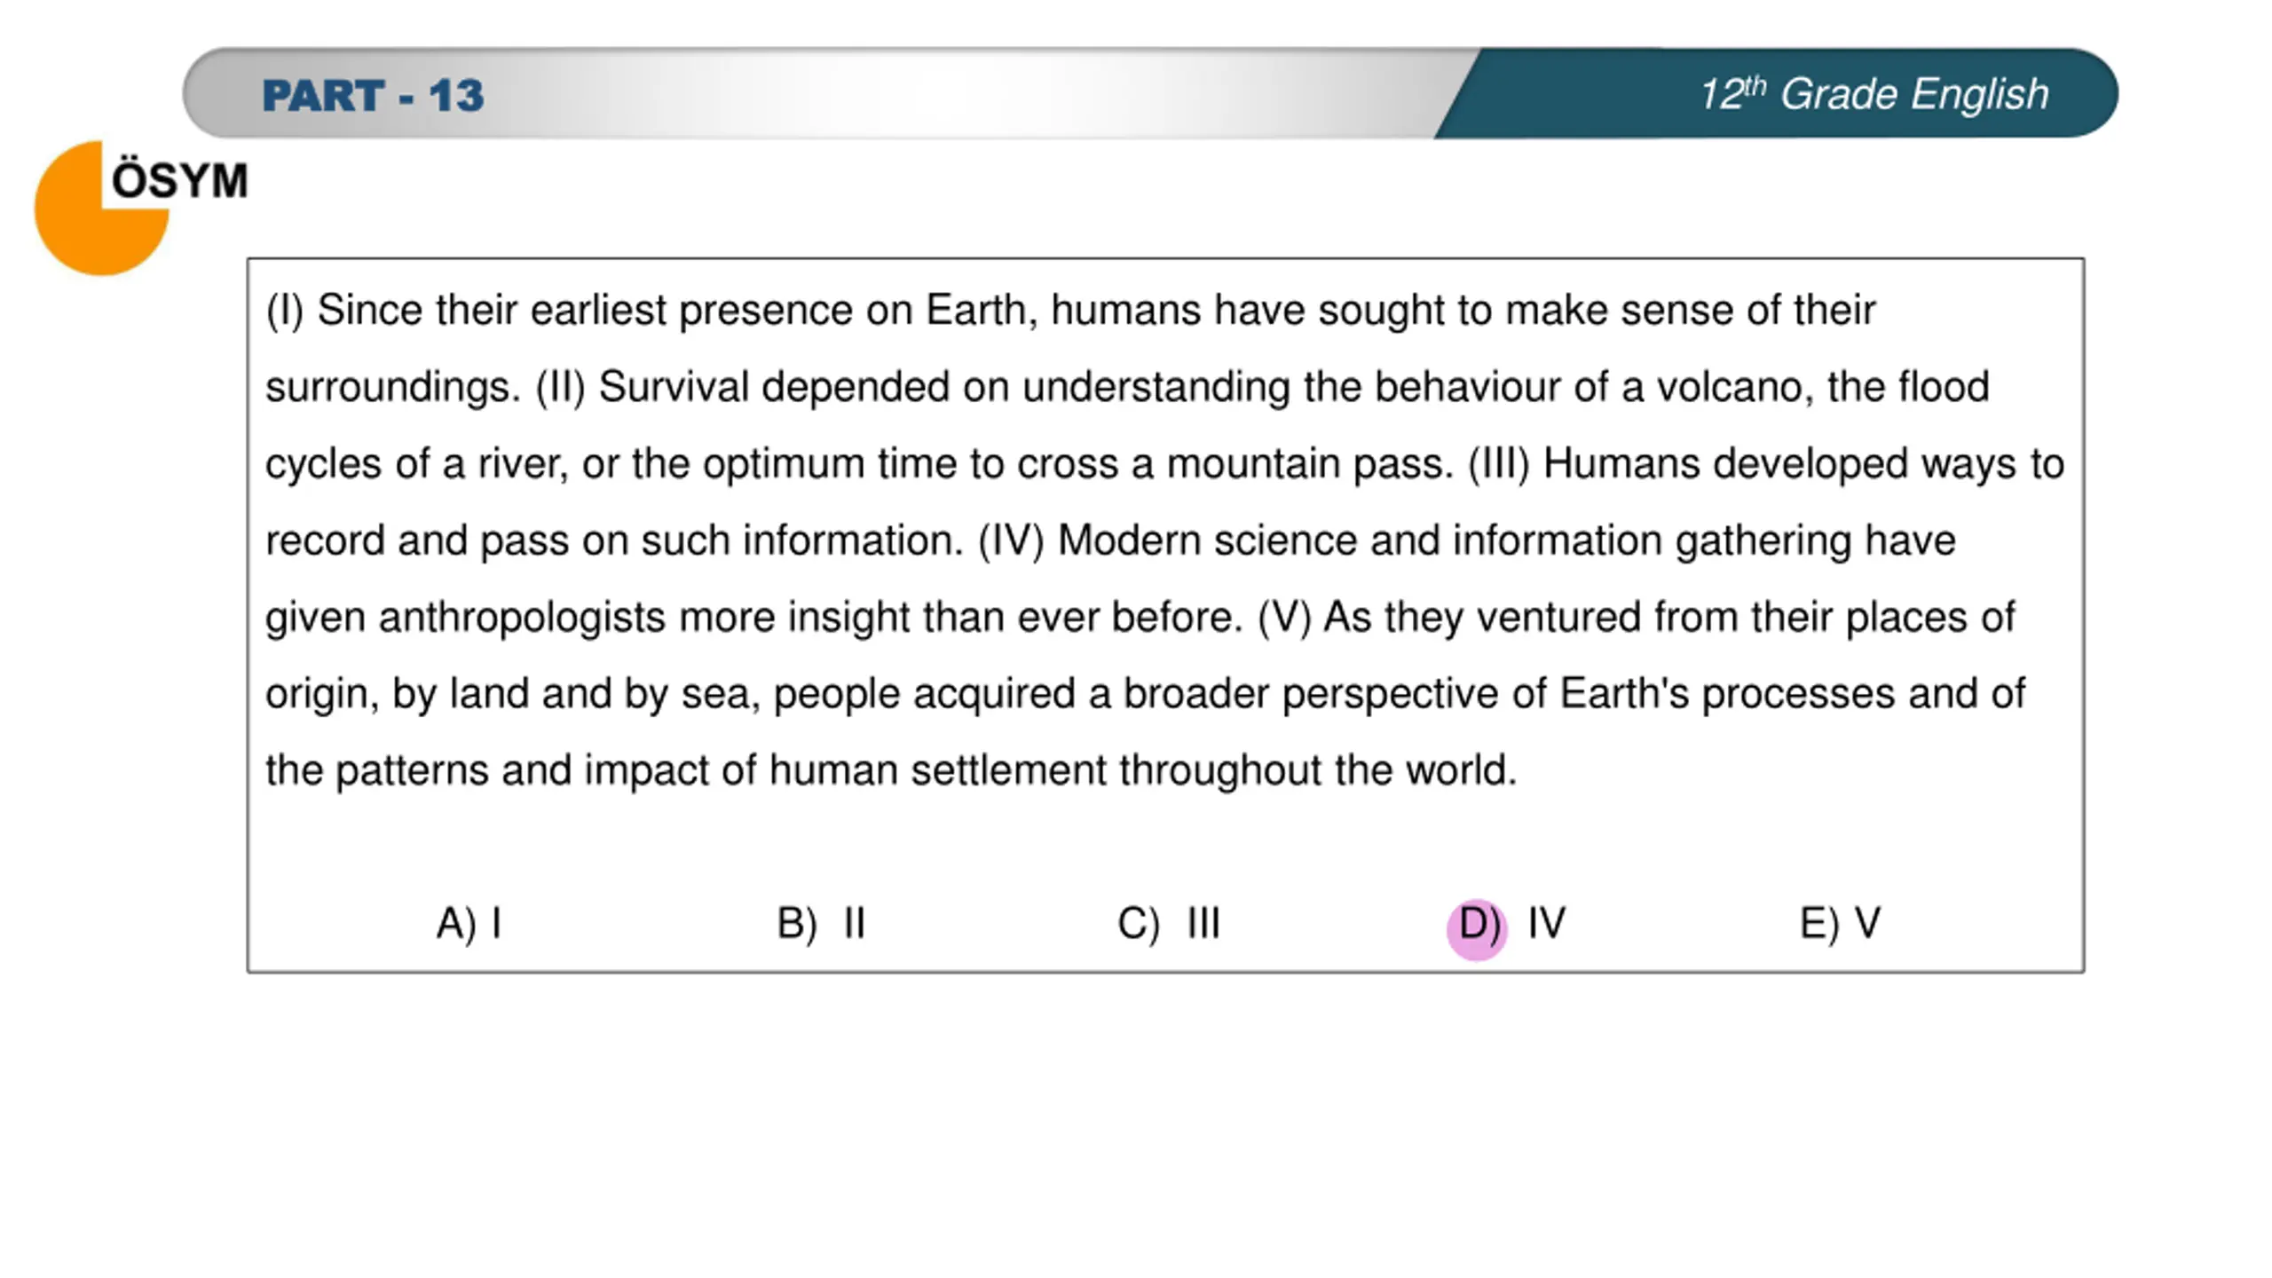The width and height of the screenshot is (2272, 1278).
Task: Click the ÖSYM logo text
Action: [x=179, y=180]
